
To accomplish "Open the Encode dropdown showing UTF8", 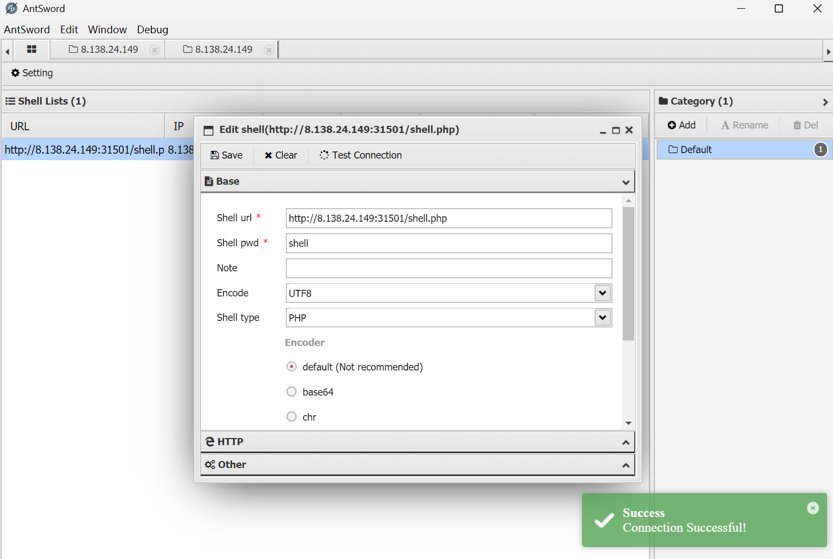I will click(602, 293).
